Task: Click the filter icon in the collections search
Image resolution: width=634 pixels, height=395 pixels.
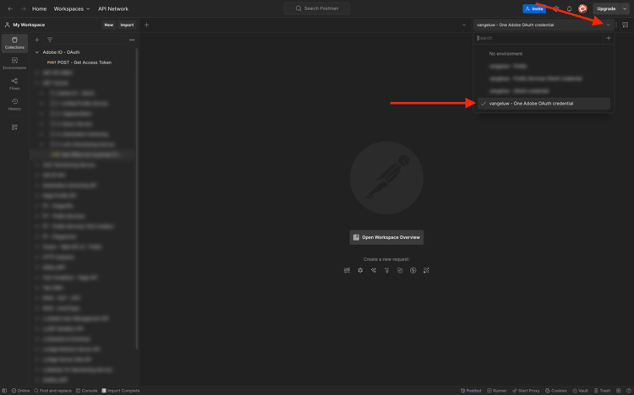Action: click(x=50, y=40)
